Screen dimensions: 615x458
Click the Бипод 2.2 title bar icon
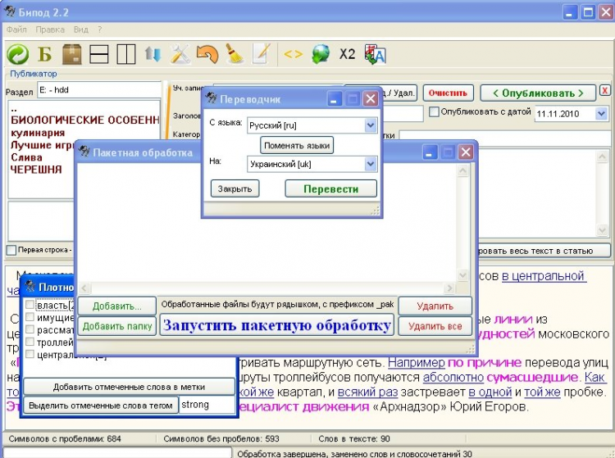pyautogui.click(x=11, y=11)
